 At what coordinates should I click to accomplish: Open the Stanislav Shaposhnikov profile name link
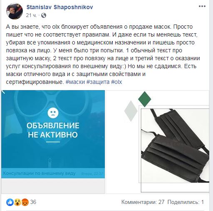tap(59, 7)
